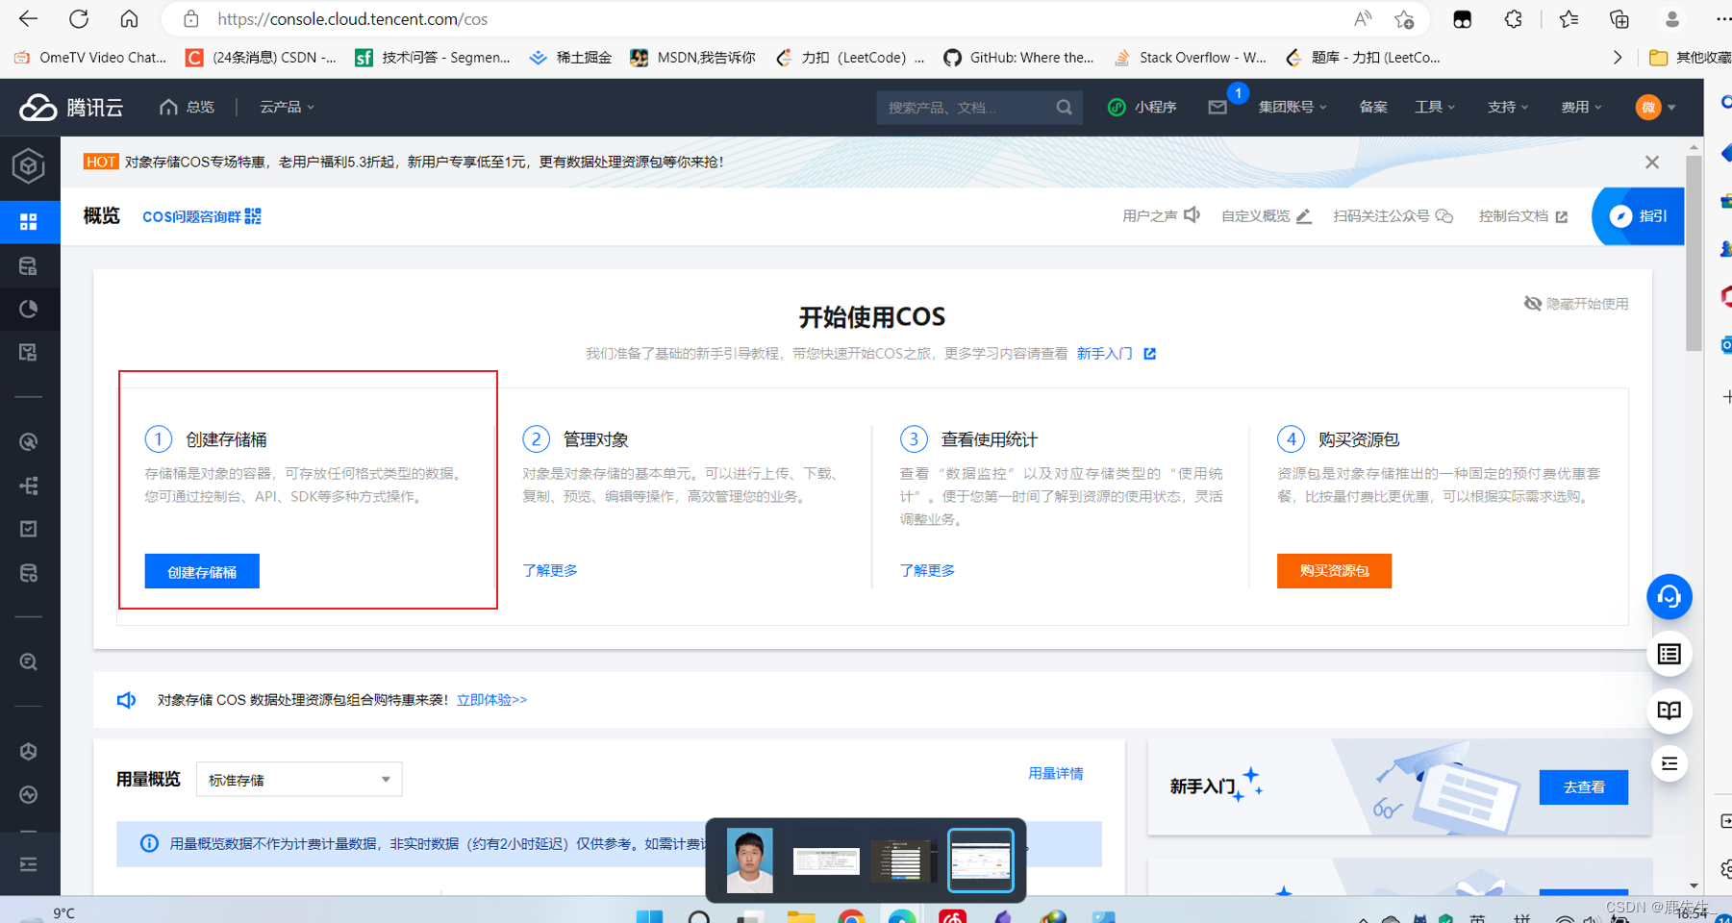The height and width of the screenshot is (923, 1732).
Task: Open Chrome from the Windows taskbar
Action: [851, 916]
